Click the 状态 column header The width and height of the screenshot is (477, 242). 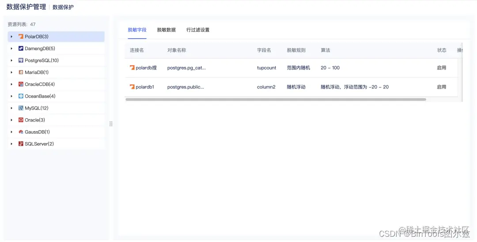click(x=442, y=50)
